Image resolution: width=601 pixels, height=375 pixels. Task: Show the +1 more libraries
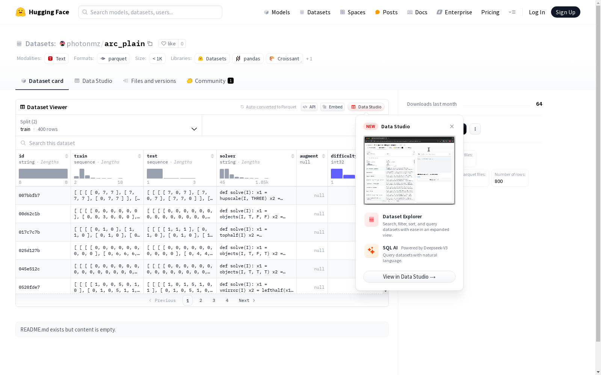pyautogui.click(x=309, y=58)
